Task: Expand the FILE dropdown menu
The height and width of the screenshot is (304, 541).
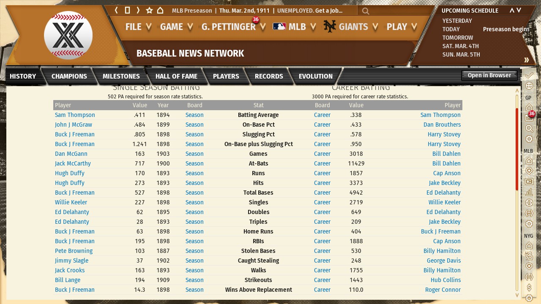Action: tap(138, 27)
